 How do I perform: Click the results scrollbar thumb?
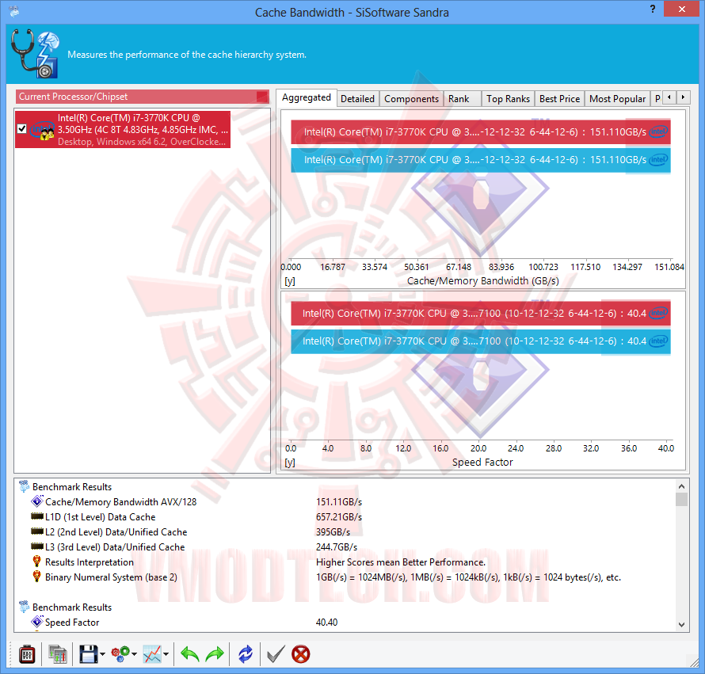[x=681, y=500]
